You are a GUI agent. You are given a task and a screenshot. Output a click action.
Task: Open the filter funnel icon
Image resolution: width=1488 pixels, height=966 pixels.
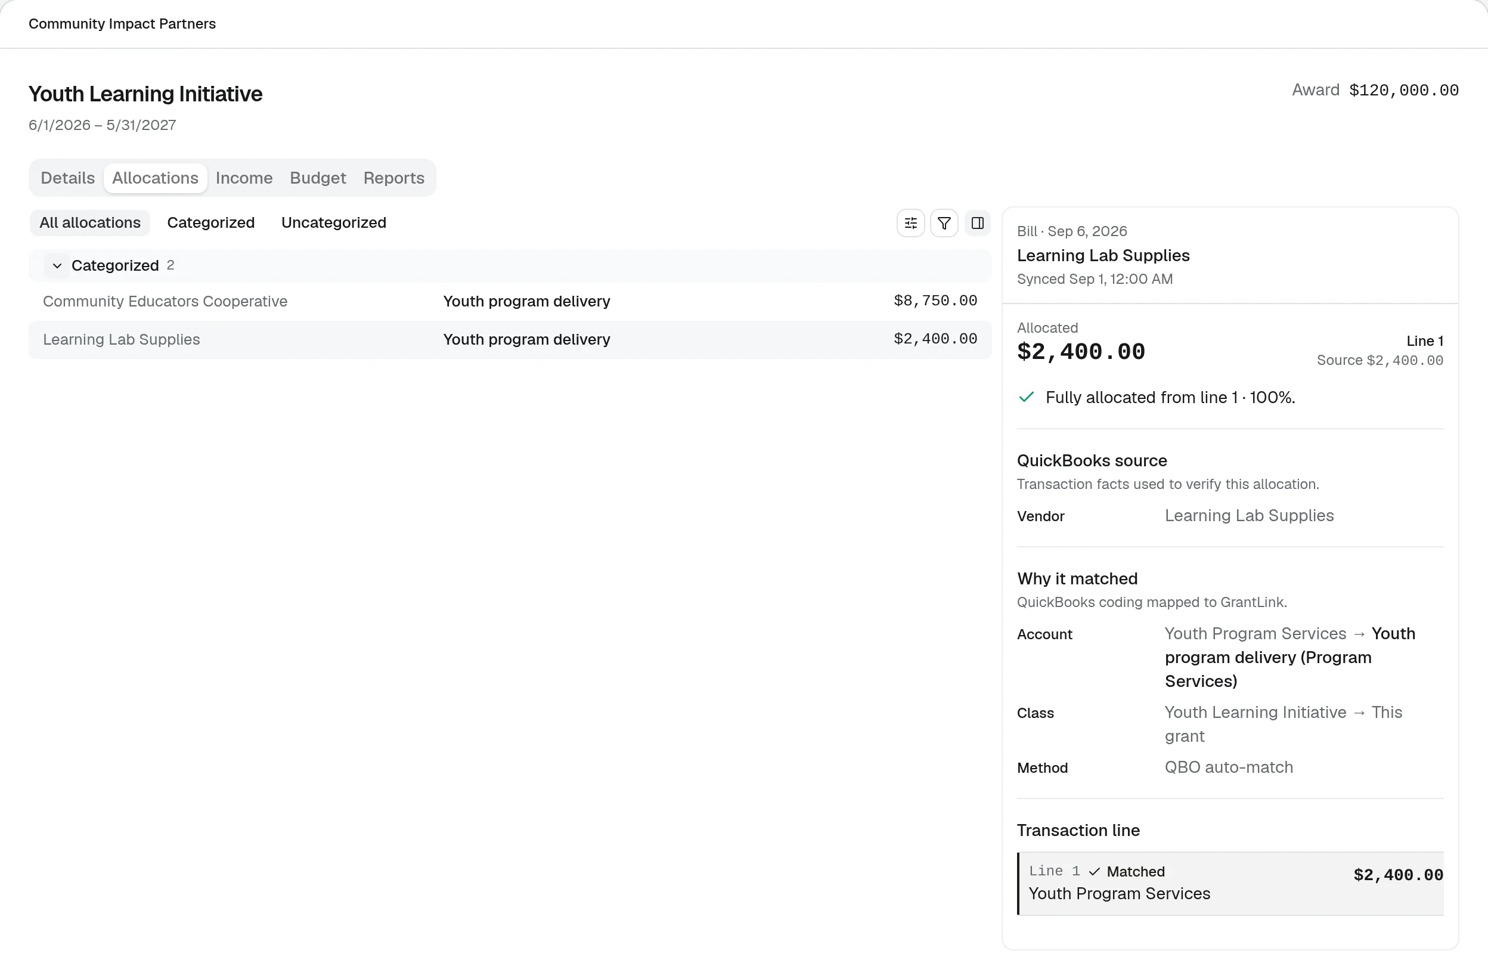944,223
